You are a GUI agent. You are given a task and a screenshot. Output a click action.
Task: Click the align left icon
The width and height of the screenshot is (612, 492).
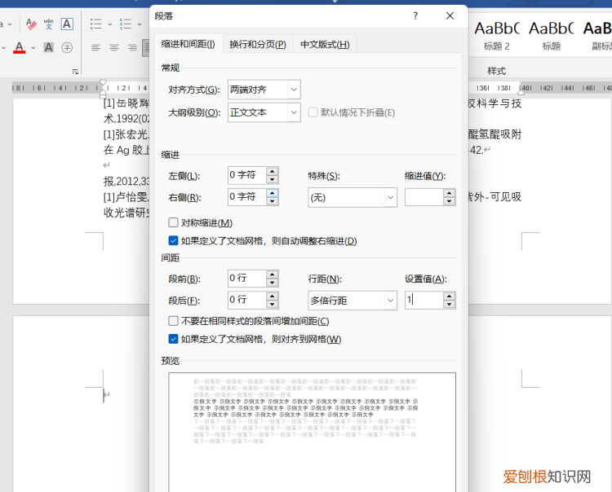(x=95, y=47)
